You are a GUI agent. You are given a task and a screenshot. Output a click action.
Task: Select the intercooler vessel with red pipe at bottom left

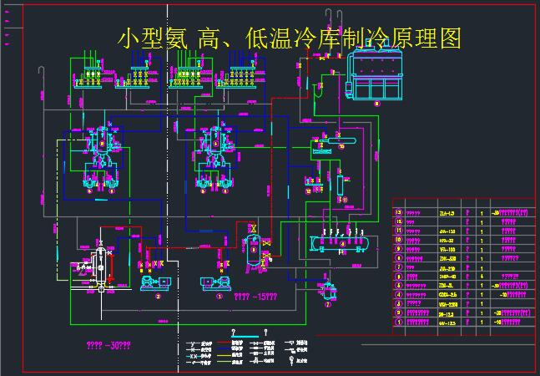tap(100, 266)
